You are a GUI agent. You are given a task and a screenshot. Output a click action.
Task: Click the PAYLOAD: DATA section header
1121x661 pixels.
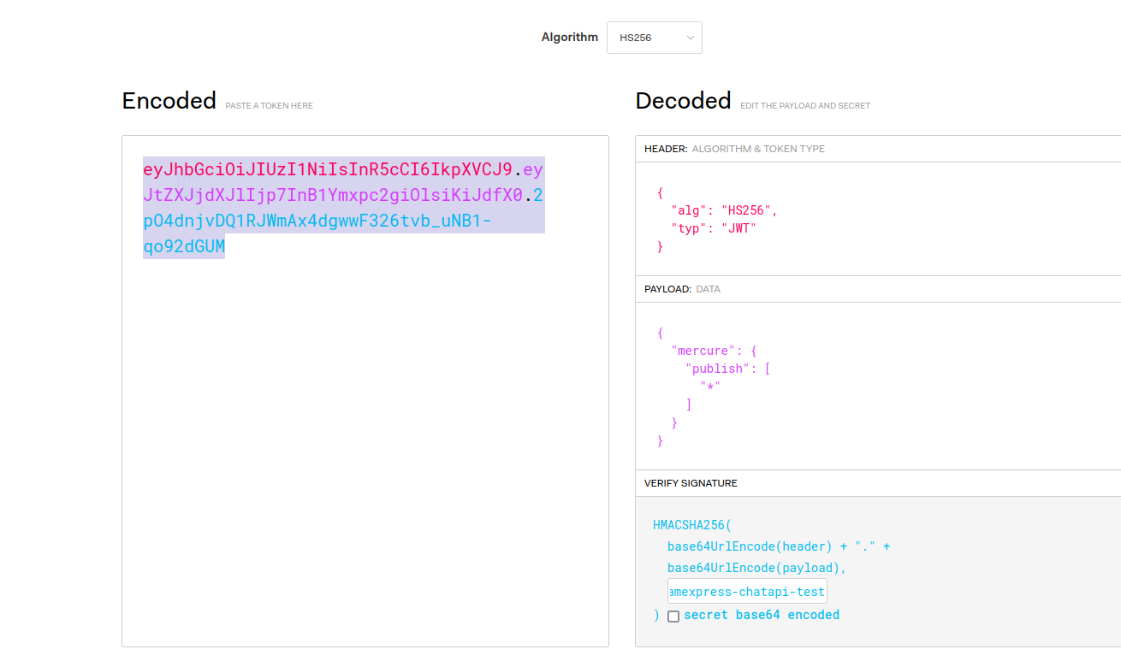pyautogui.click(x=681, y=288)
